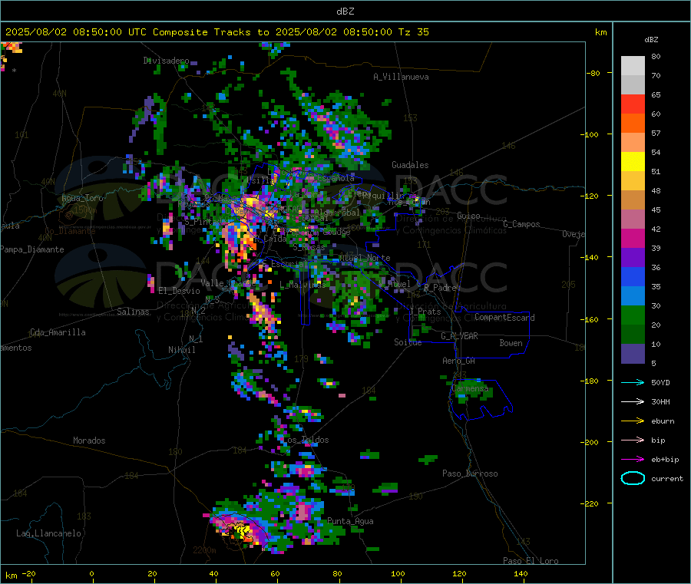The image size is (691, 584).
Task: Click the '140' tick on the horizontal km axis
Action: [x=521, y=574]
